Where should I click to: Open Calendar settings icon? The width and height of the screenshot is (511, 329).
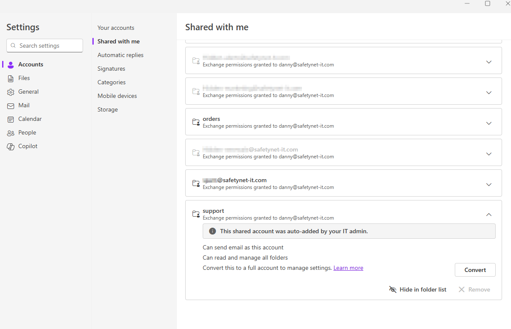11,119
